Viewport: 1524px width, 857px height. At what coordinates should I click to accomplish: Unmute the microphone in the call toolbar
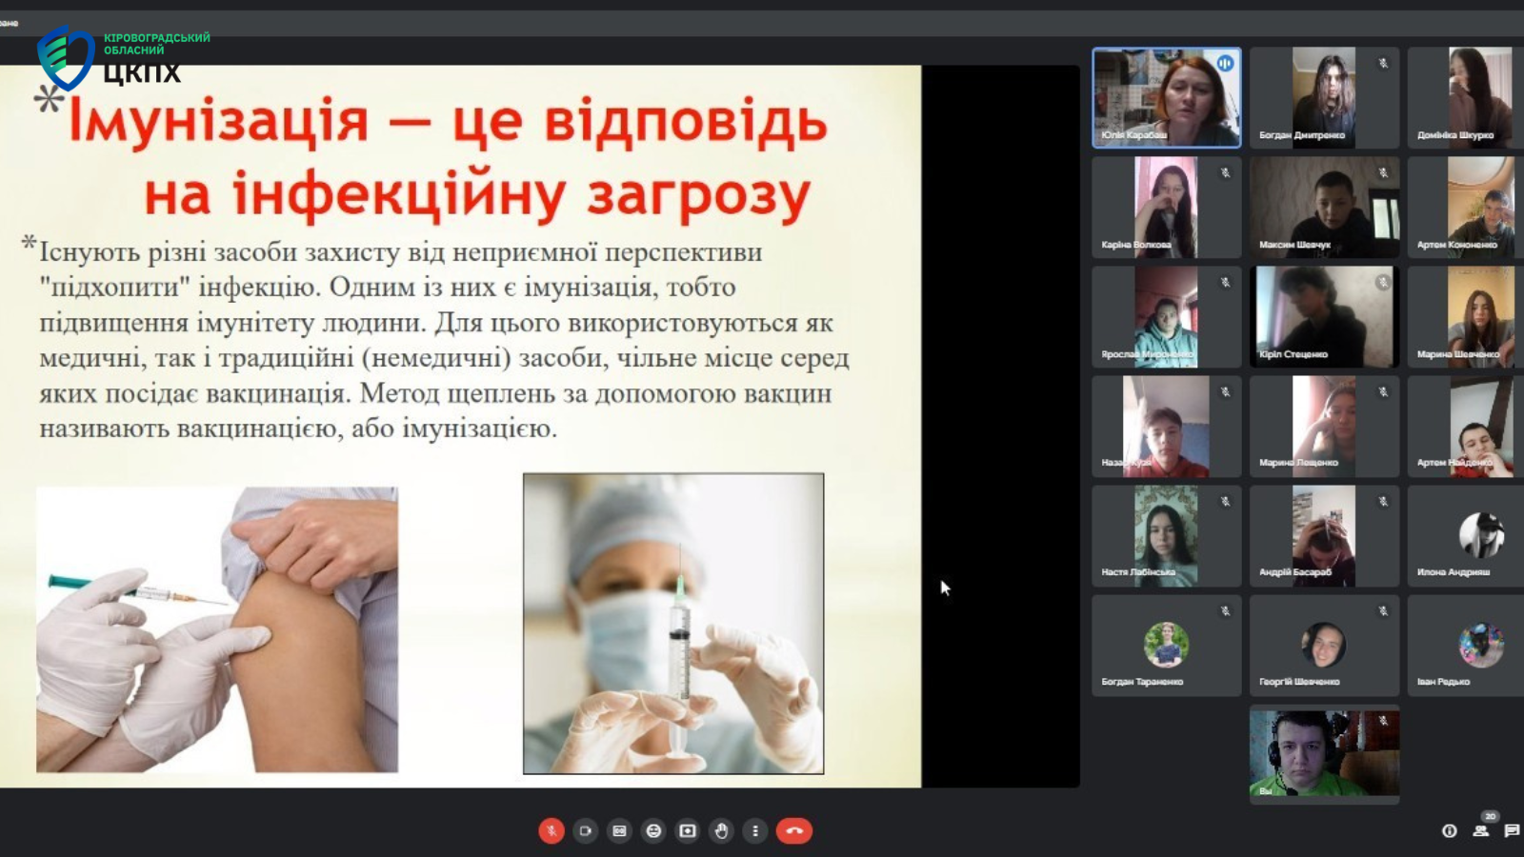coord(551,831)
